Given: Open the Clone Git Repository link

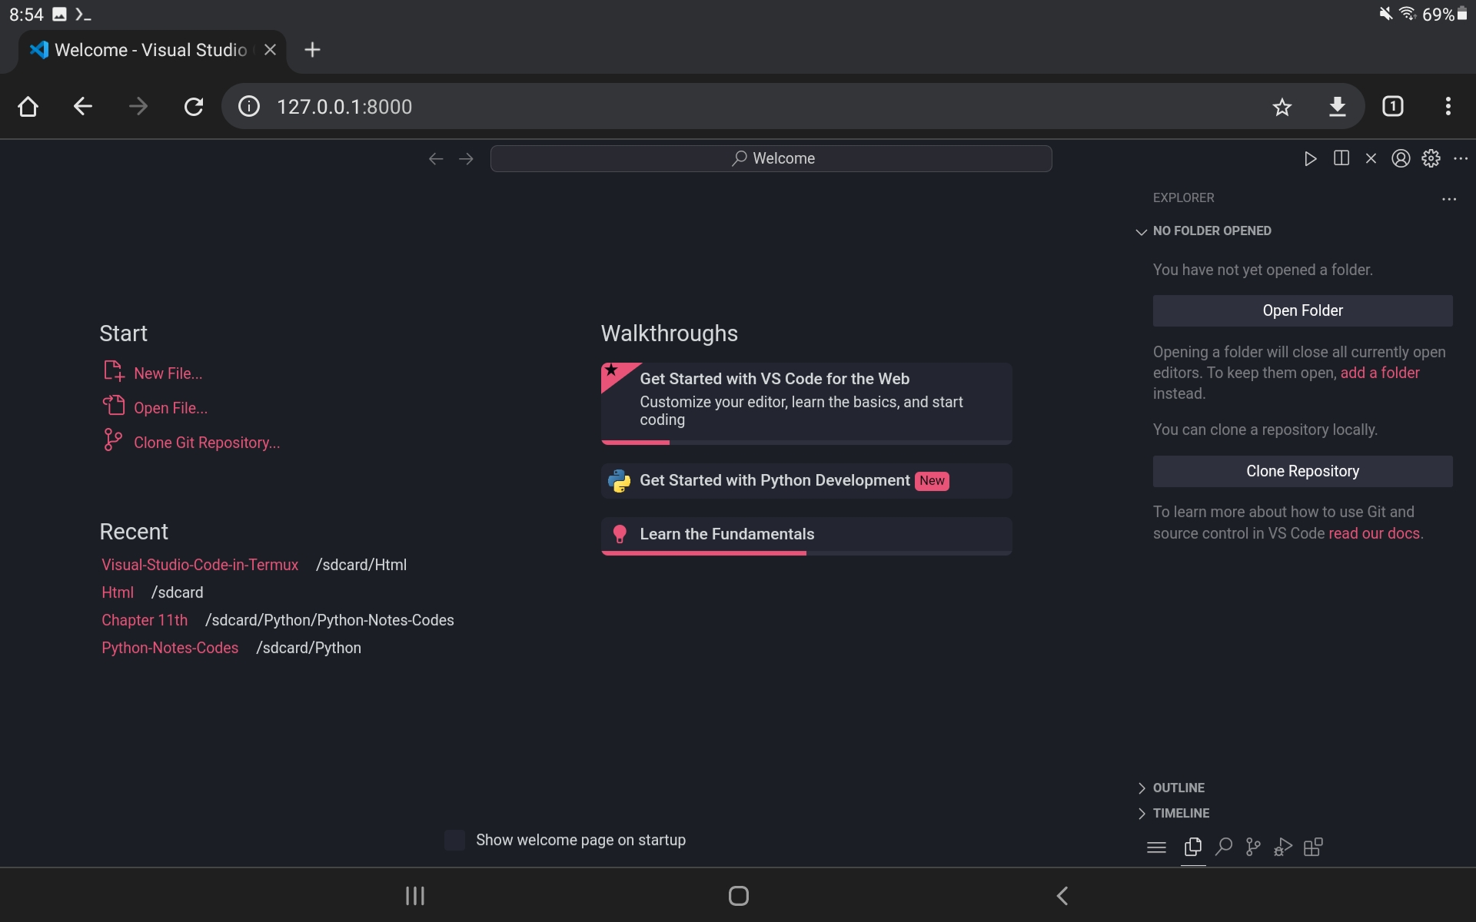Looking at the screenshot, I should coord(207,443).
